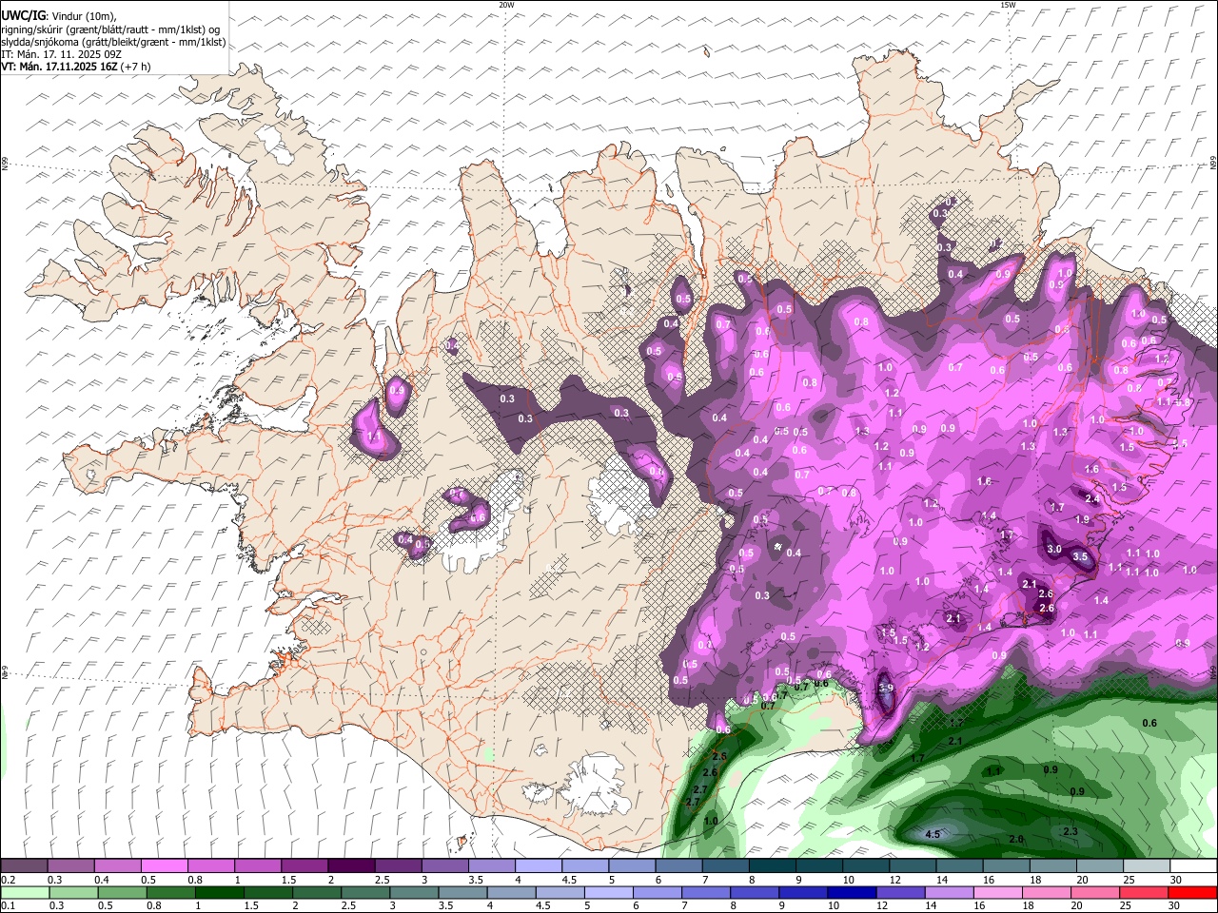Click the '1.9' snowfall value on the map
Screen dimensions: 1218x913
coord(1082,519)
